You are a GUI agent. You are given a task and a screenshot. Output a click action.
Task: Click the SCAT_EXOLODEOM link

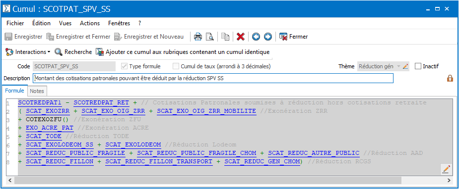(133, 144)
